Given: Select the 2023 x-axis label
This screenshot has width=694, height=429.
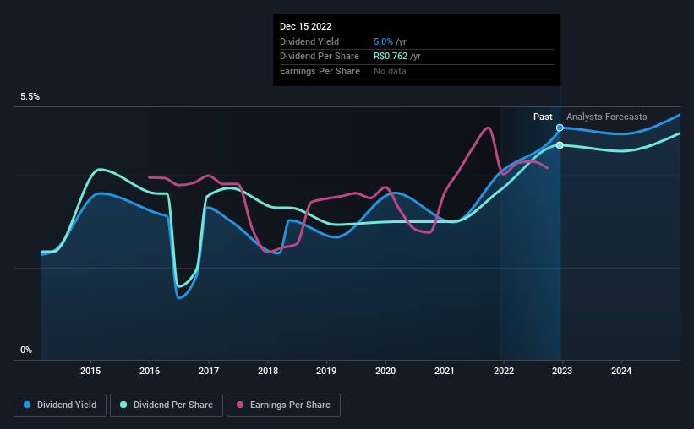Looking at the screenshot, I should (562, 371).
